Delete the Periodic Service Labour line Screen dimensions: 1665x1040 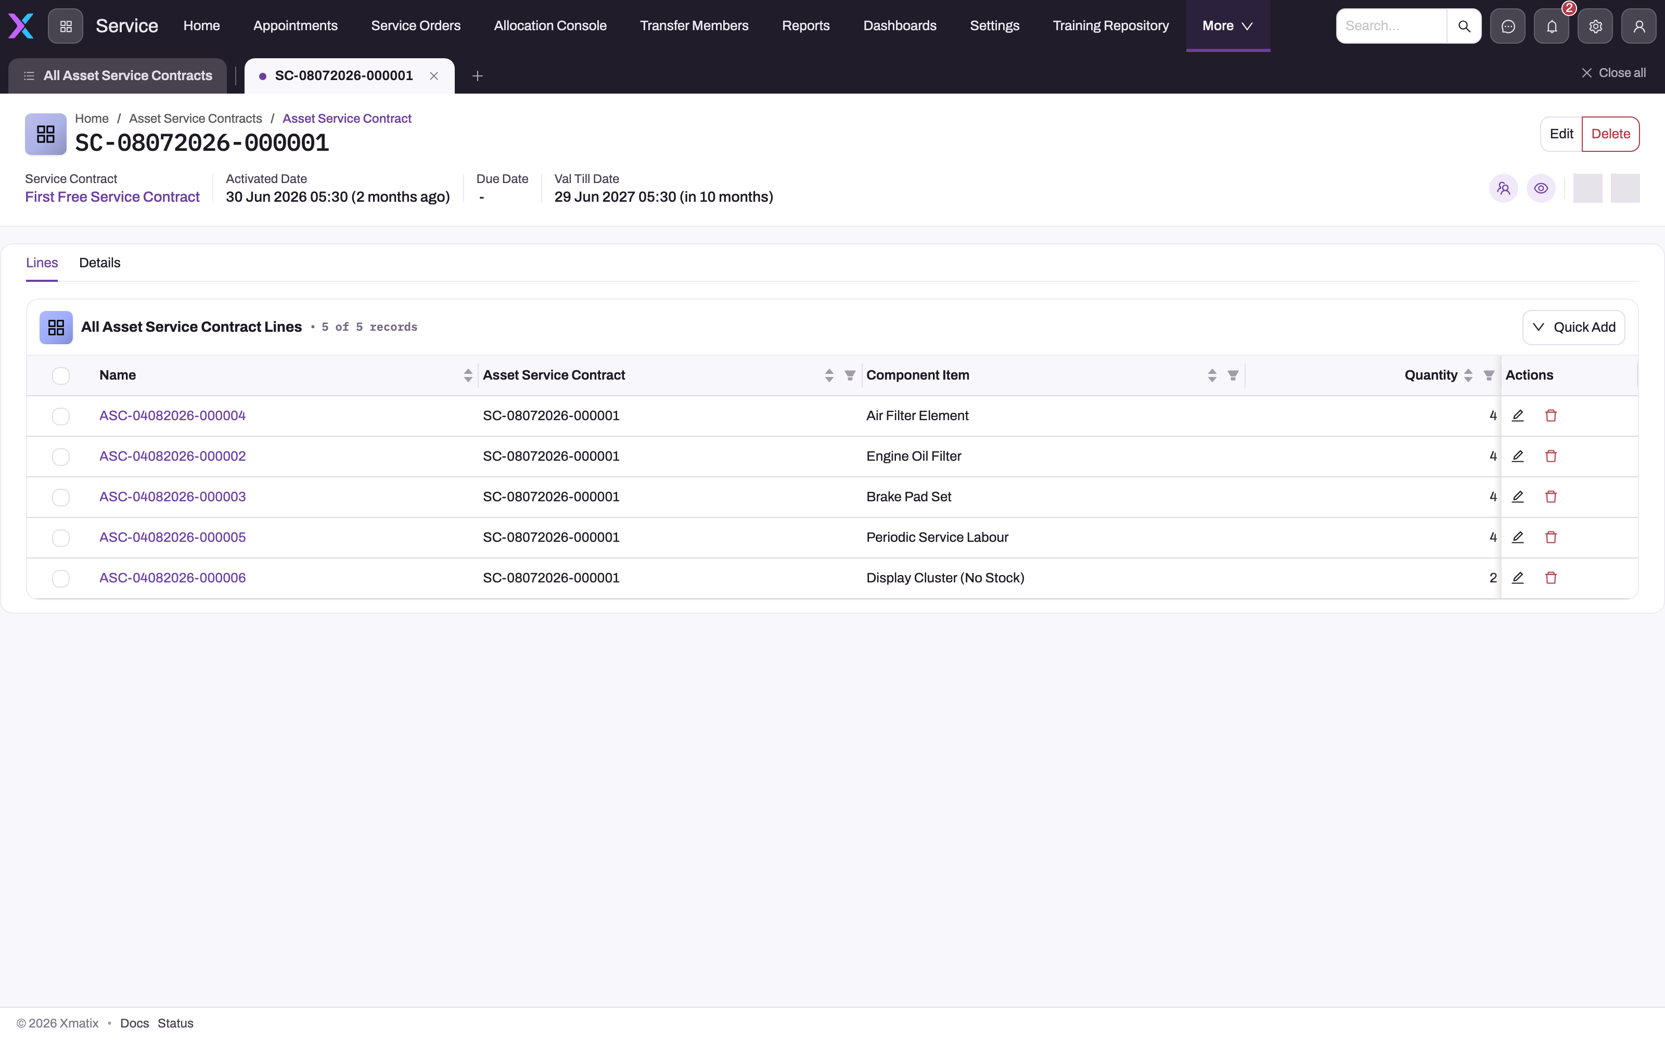click(x=1551, y=537)
